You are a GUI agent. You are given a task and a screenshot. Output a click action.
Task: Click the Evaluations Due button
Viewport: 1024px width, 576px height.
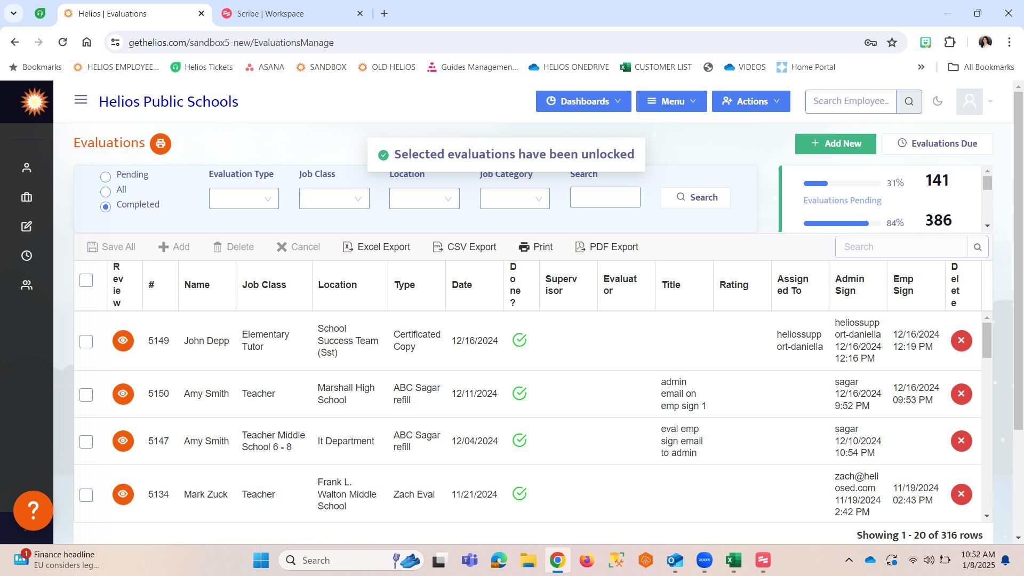tap(937, 144)
